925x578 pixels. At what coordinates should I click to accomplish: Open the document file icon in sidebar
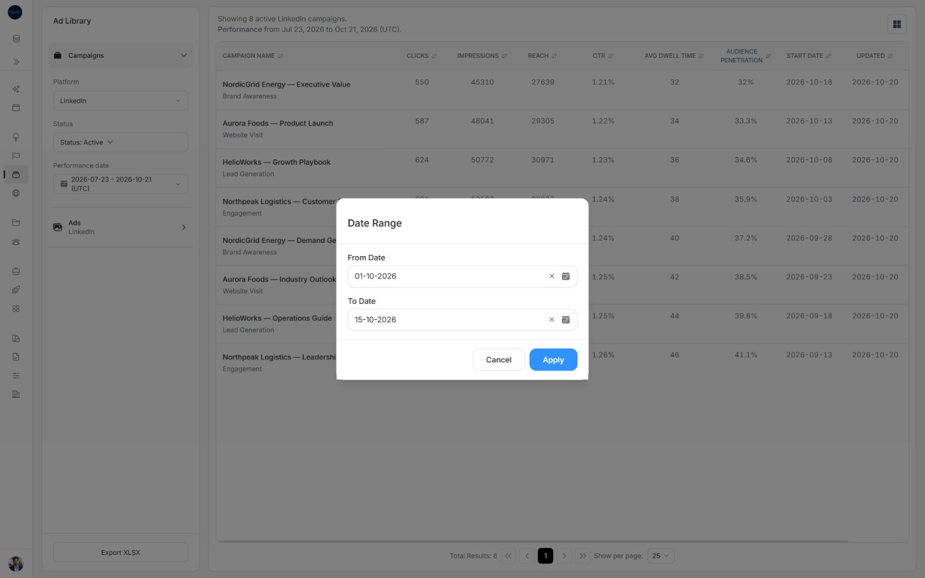tap(16, 357)
